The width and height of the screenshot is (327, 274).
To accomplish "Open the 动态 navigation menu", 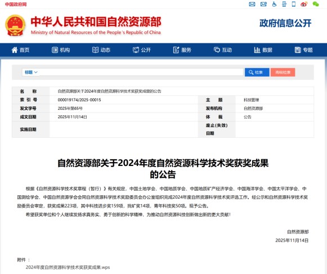I will coord(101,50).
